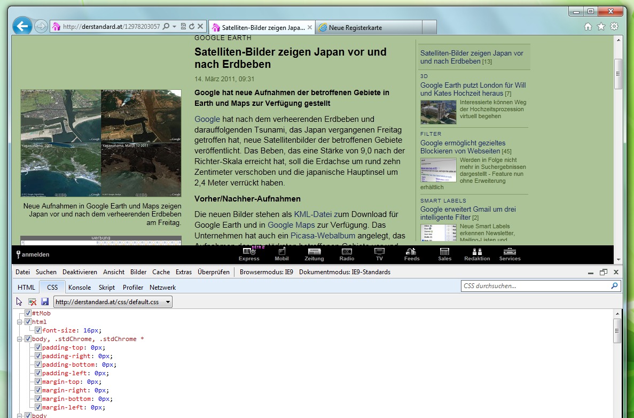634x418 pixels.
Task: Switch to the Konsole tab
Action: (x=80, y=287)
